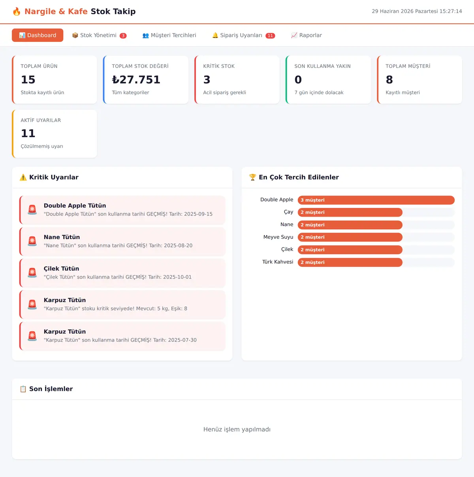Open the Kritik Stok stat card
The image size is (474, 477).
click(237, 79)
